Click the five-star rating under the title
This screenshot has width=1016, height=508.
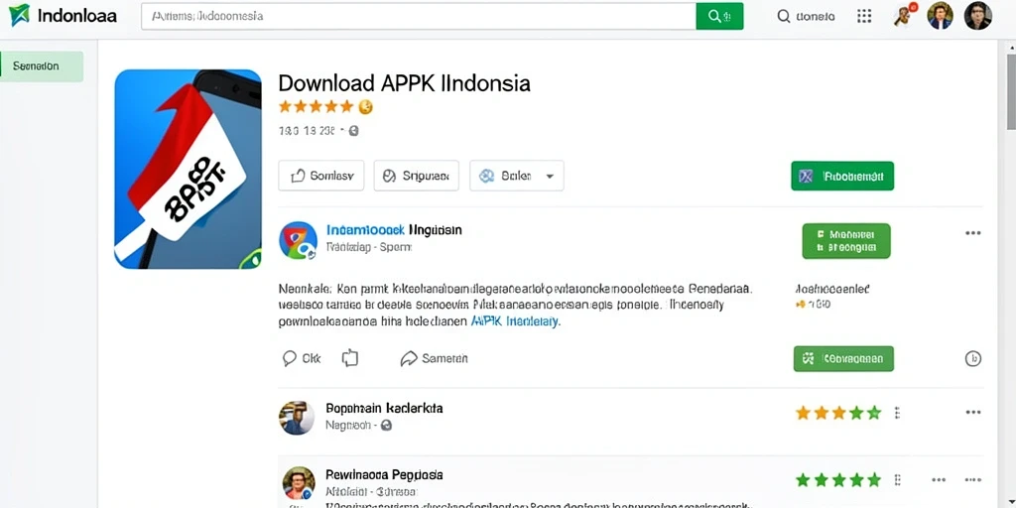pos(317,107)
